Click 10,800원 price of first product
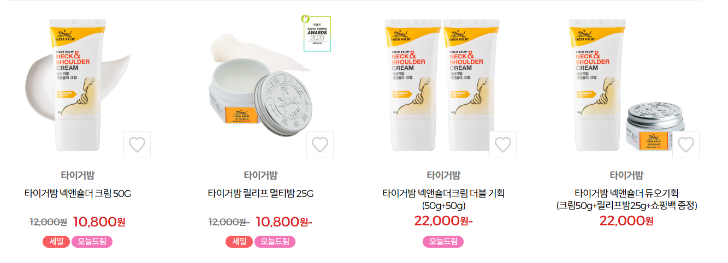Image resolution: width=728 pixels, height=263 pixels. [99, 222]
